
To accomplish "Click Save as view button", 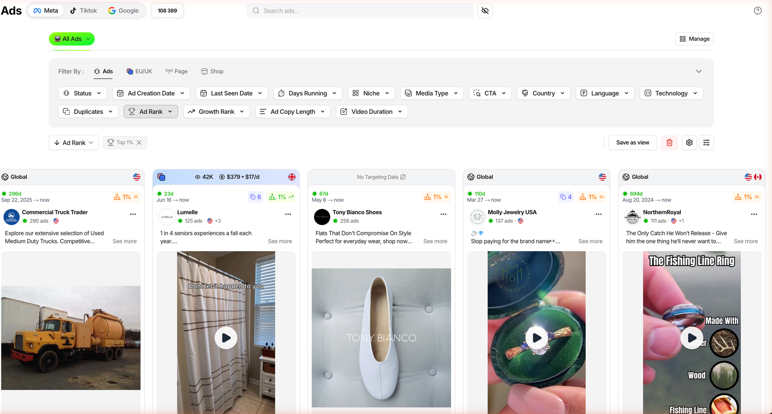I will pyautogui.click(x=633, y=143).
